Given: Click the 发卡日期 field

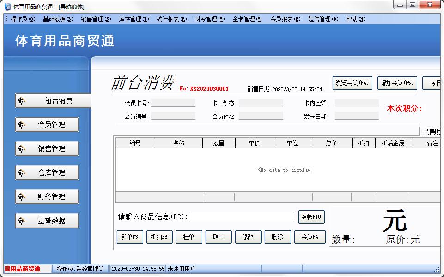Looking at the screenshot, I should [357, 116].
